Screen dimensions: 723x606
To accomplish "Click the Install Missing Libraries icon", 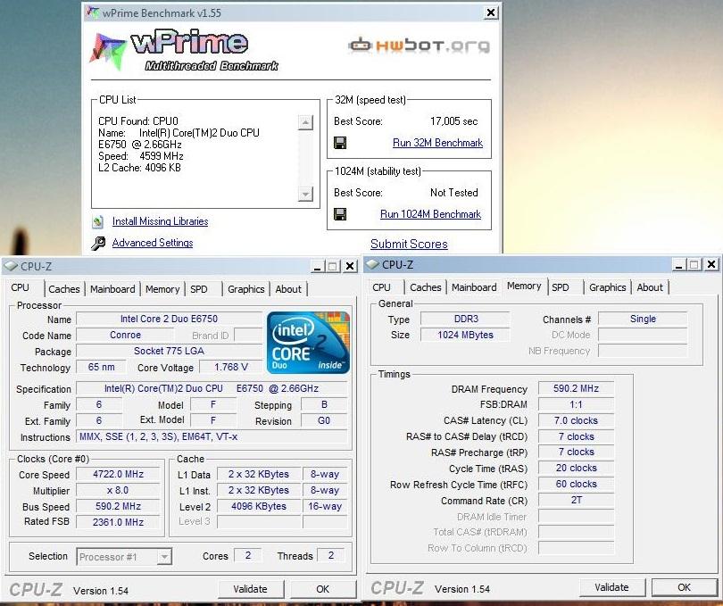I will [98, 222].
